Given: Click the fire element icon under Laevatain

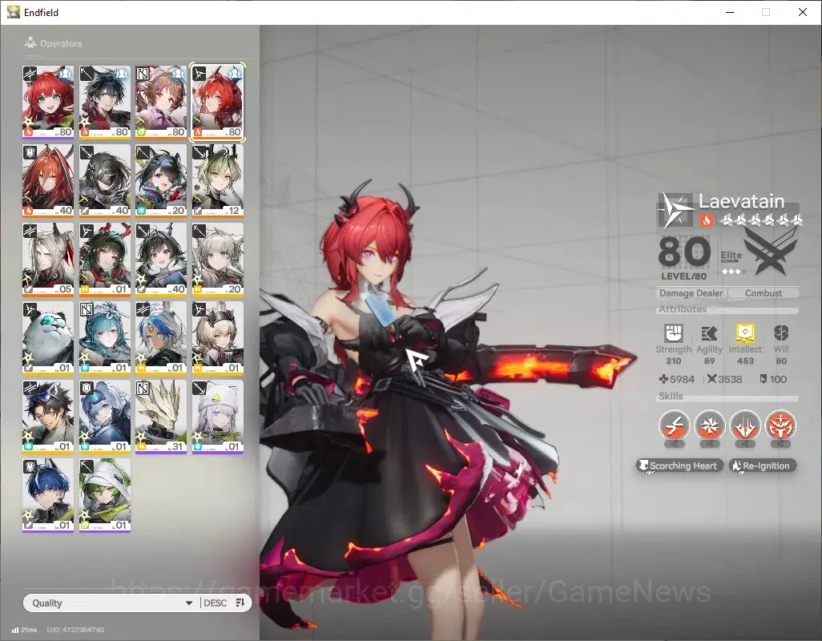Looking at the screenshot, I should [706, 220].
